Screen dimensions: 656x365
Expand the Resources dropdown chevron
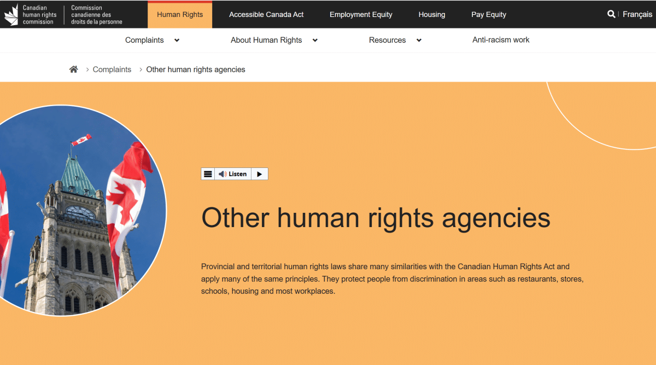[419, 40]
